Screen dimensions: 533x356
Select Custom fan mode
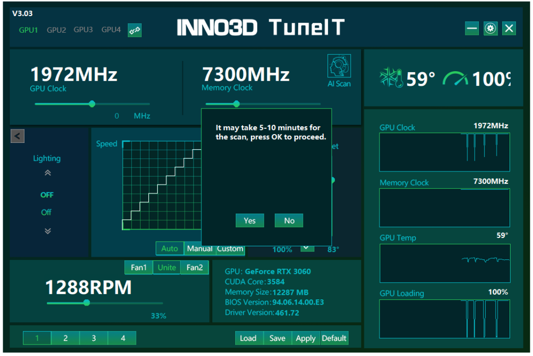click(x=230, y=249)
